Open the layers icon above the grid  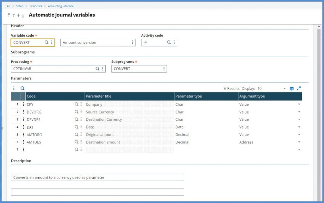[x=292, y=89]
